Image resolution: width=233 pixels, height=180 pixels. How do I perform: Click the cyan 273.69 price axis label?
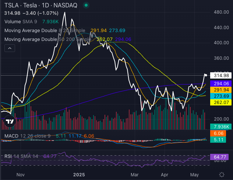pos(221,96)
